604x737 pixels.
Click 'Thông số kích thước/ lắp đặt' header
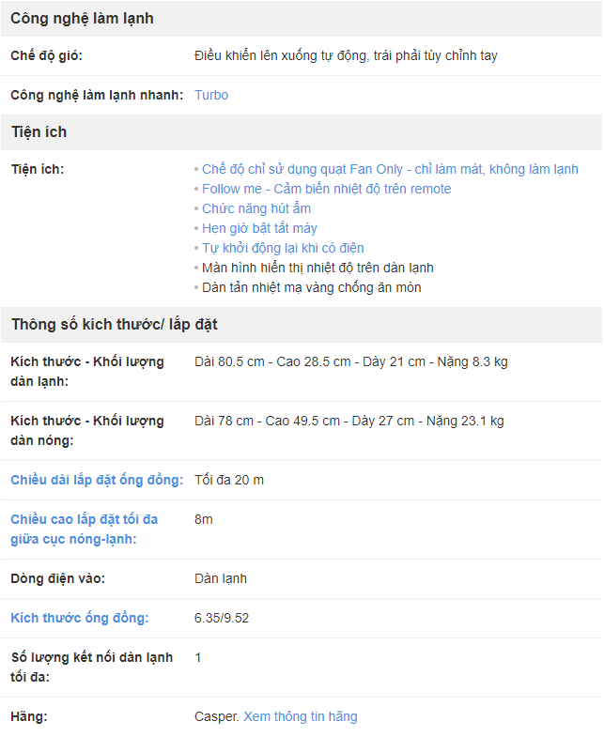(115, 325)
